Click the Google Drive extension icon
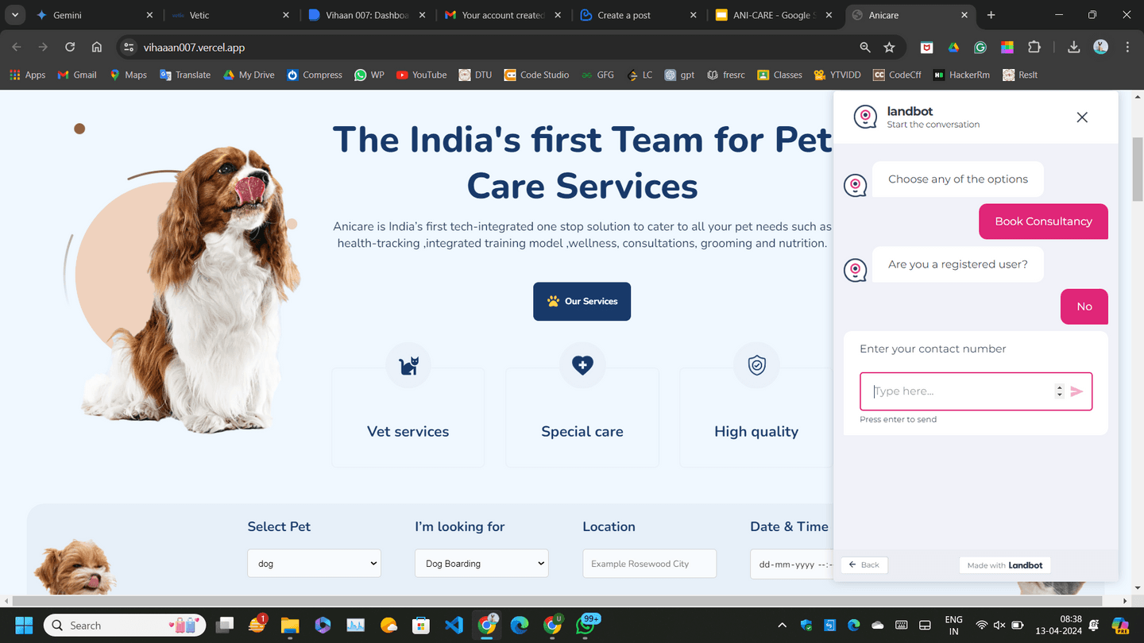1144x643 pixels. (953, 48)
